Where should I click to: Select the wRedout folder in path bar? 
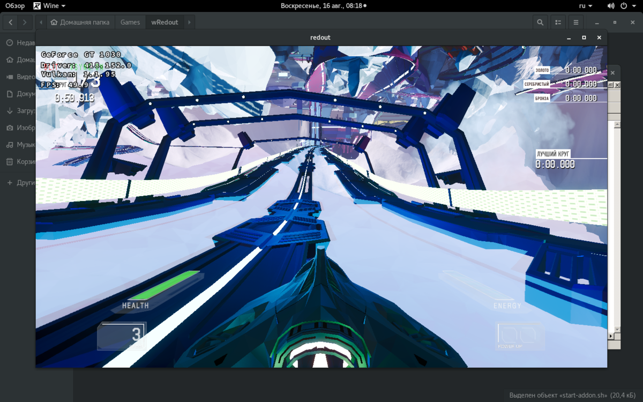tap(165, 23)
